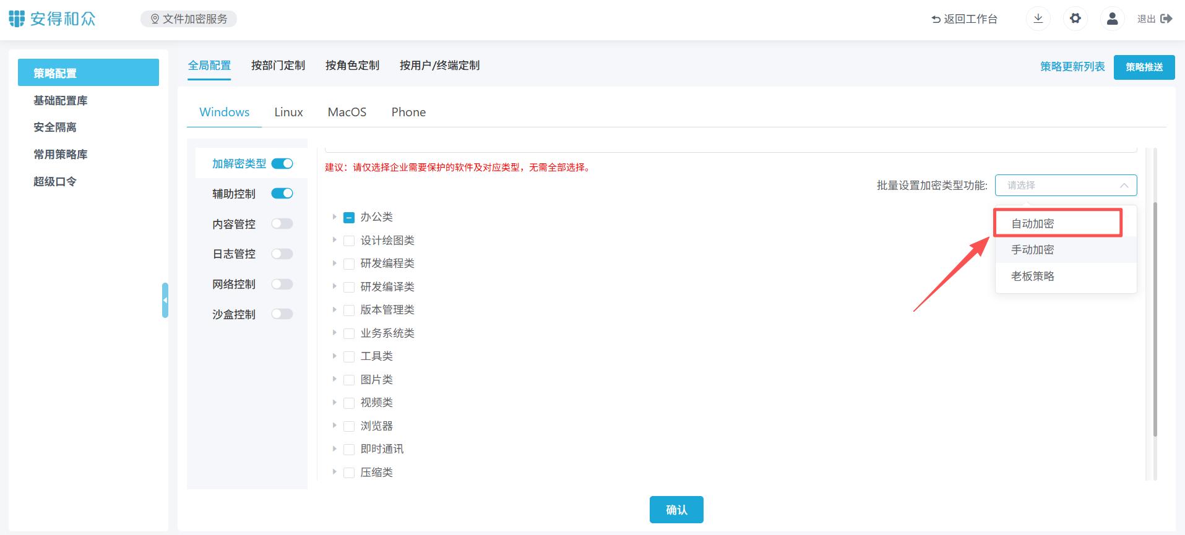Toggle the 办公类 checkbox
The width and height of the screenshot is (1185, 535).
349,218
